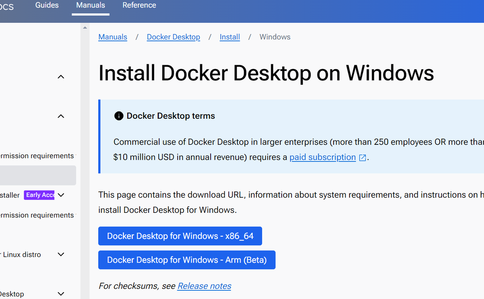
Task: Collapse the topmost sidebar section chevron
Action: (61, 77)
